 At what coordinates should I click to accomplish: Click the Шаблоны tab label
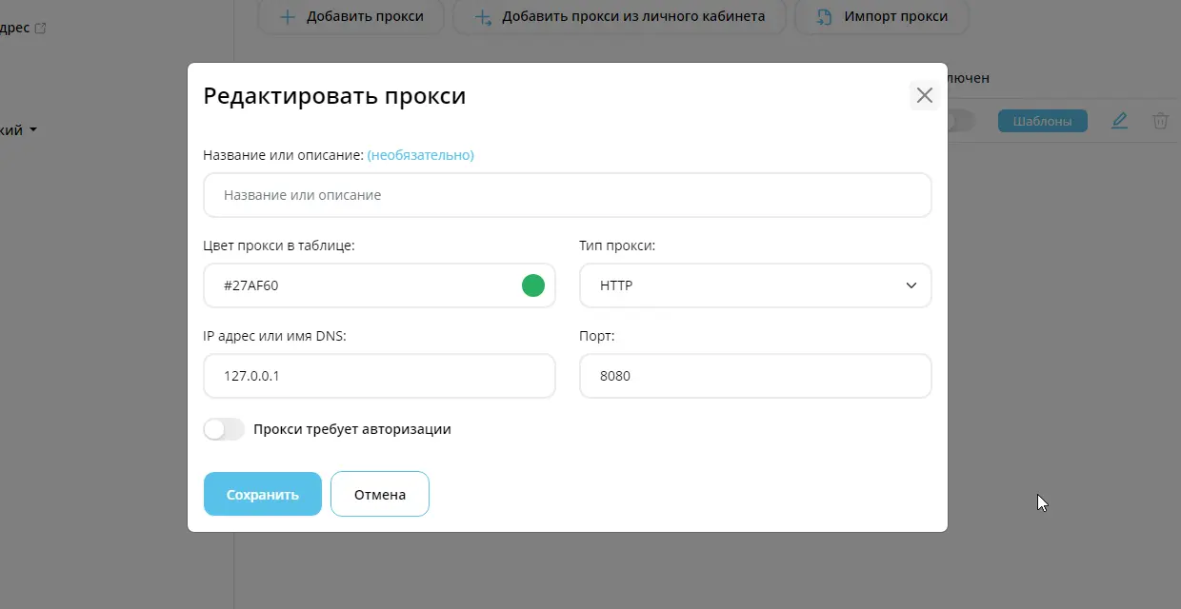click(1042, 120)
